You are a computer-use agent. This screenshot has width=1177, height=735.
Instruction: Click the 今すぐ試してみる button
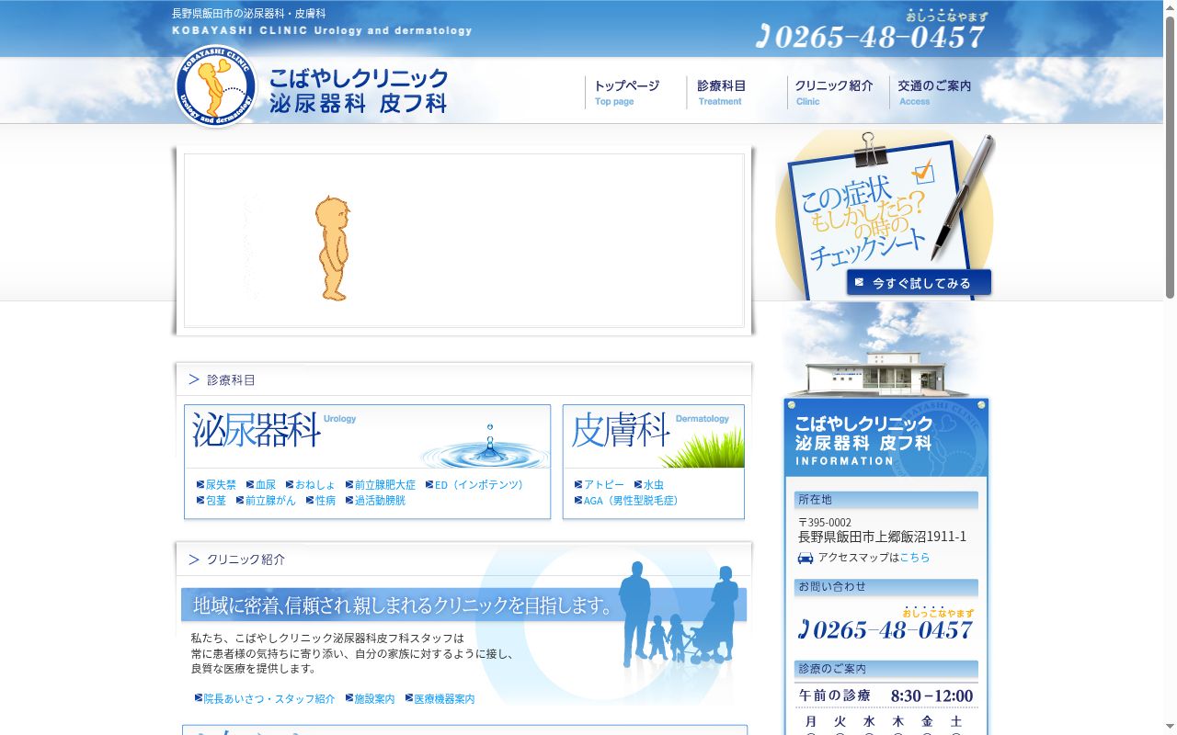[919, 283]
